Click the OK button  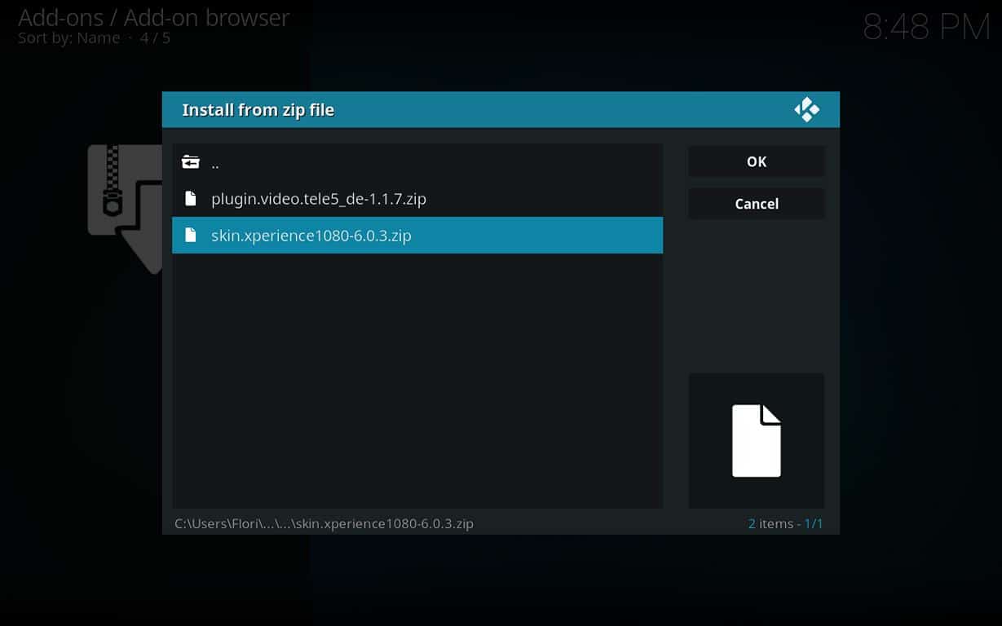[756, 161]
